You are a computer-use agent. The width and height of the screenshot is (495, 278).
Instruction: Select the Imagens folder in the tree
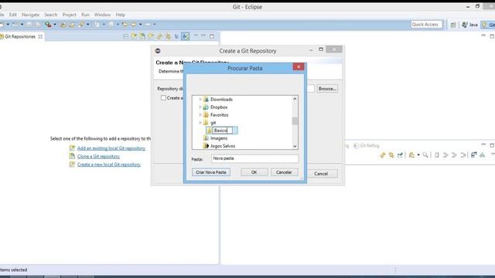pos(219,138)
